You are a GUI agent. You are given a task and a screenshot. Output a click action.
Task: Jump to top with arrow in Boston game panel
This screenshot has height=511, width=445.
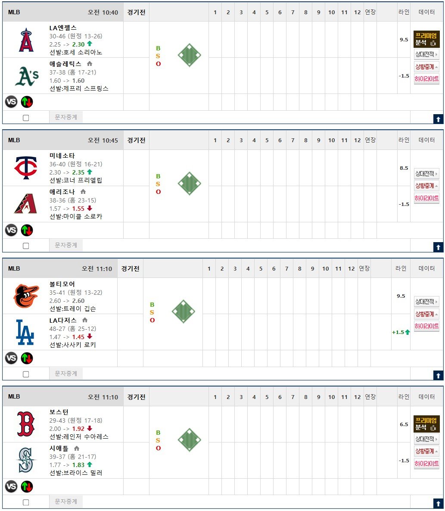(x=438, y=504)
